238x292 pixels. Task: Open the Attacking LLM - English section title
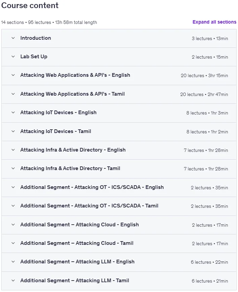click(x=77, y=262)
